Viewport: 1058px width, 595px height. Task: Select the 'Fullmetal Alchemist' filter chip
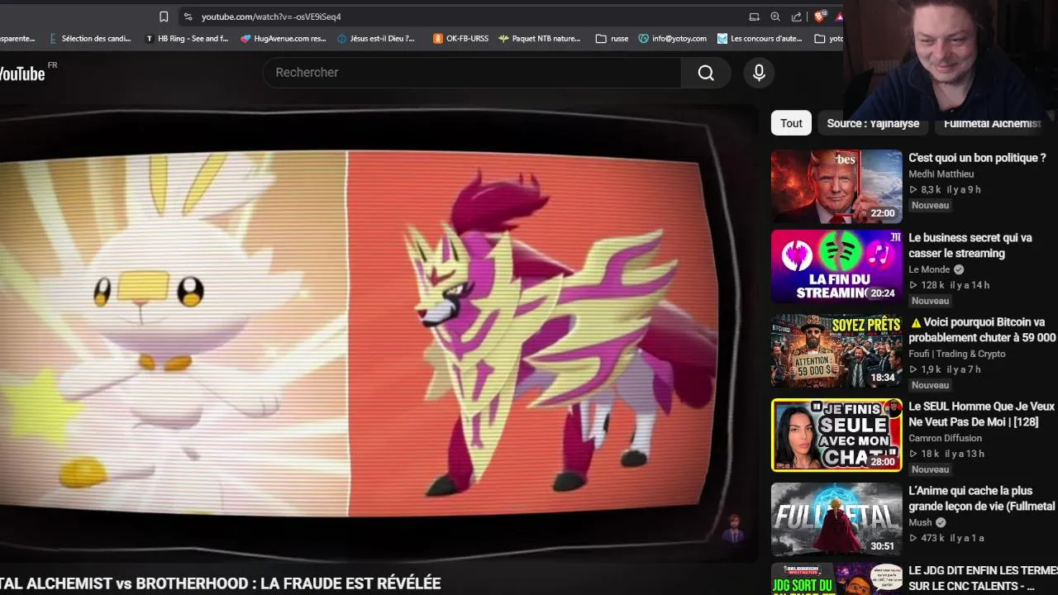pos(992,123)
